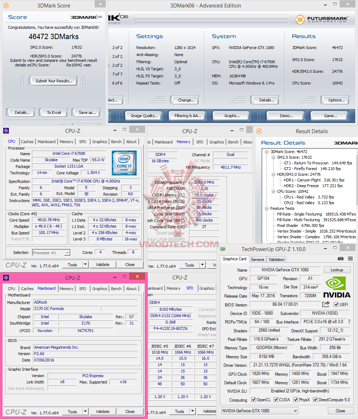Open Graphics tab in CPU-Z Memory window

[x=216, y=142]
